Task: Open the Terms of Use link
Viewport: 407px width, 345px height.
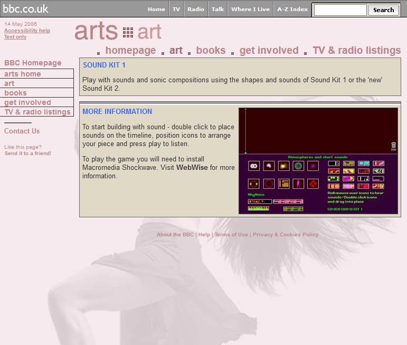Action: pyautogui.click(x=231, y=235)
